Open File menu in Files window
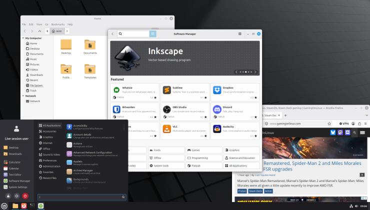Image resolution: width=370 pixels, height=210 pixels. (x=24, y=24)
